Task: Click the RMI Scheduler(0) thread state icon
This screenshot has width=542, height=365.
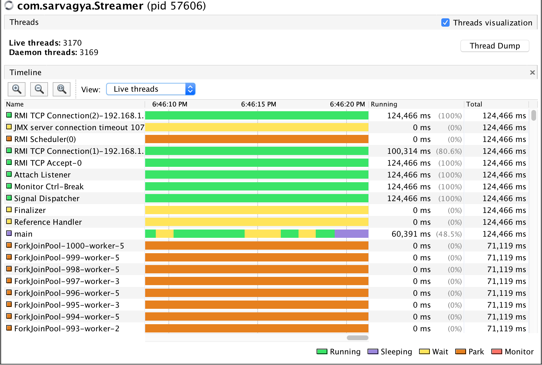Action: click(x=9, y=139)
